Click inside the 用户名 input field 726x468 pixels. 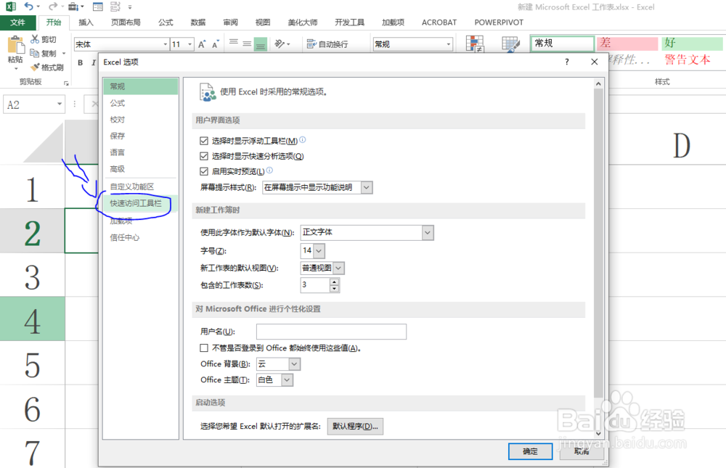[x=332, y=332]
